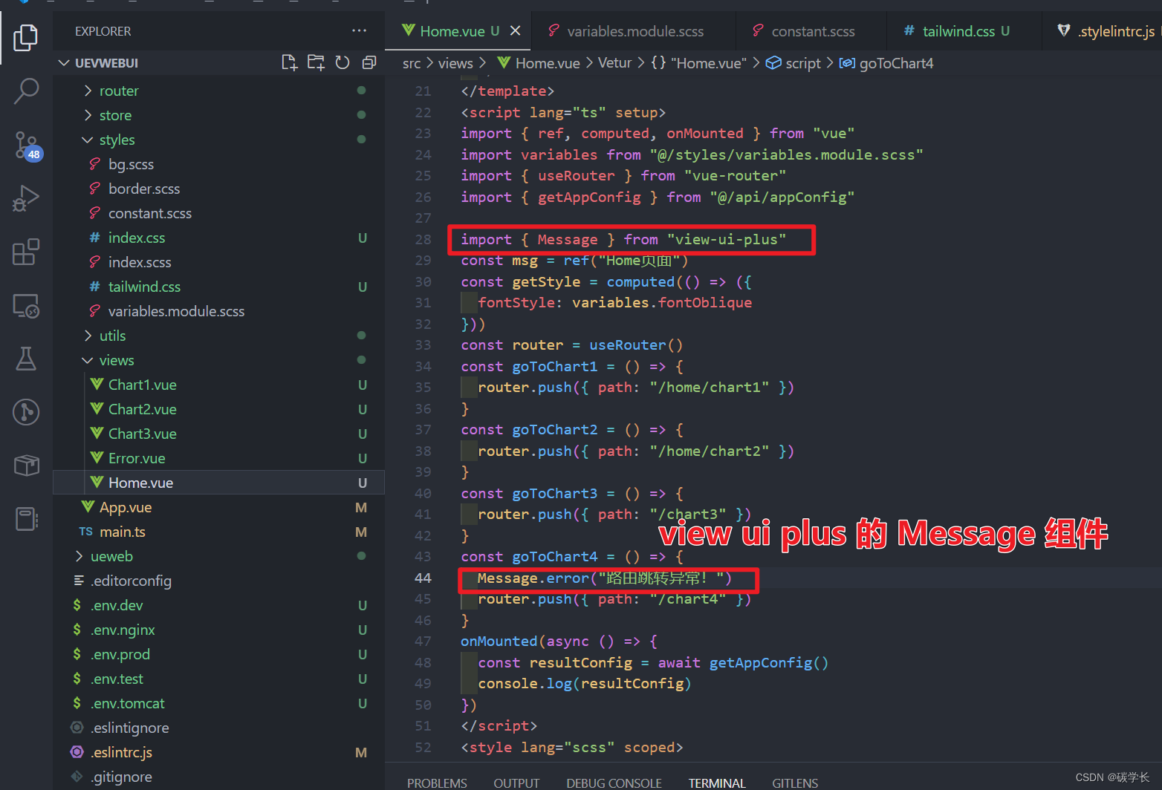Open Source Control view with 48 badge
Viewport: 1162px width, 790px height.
coord(27,146)
